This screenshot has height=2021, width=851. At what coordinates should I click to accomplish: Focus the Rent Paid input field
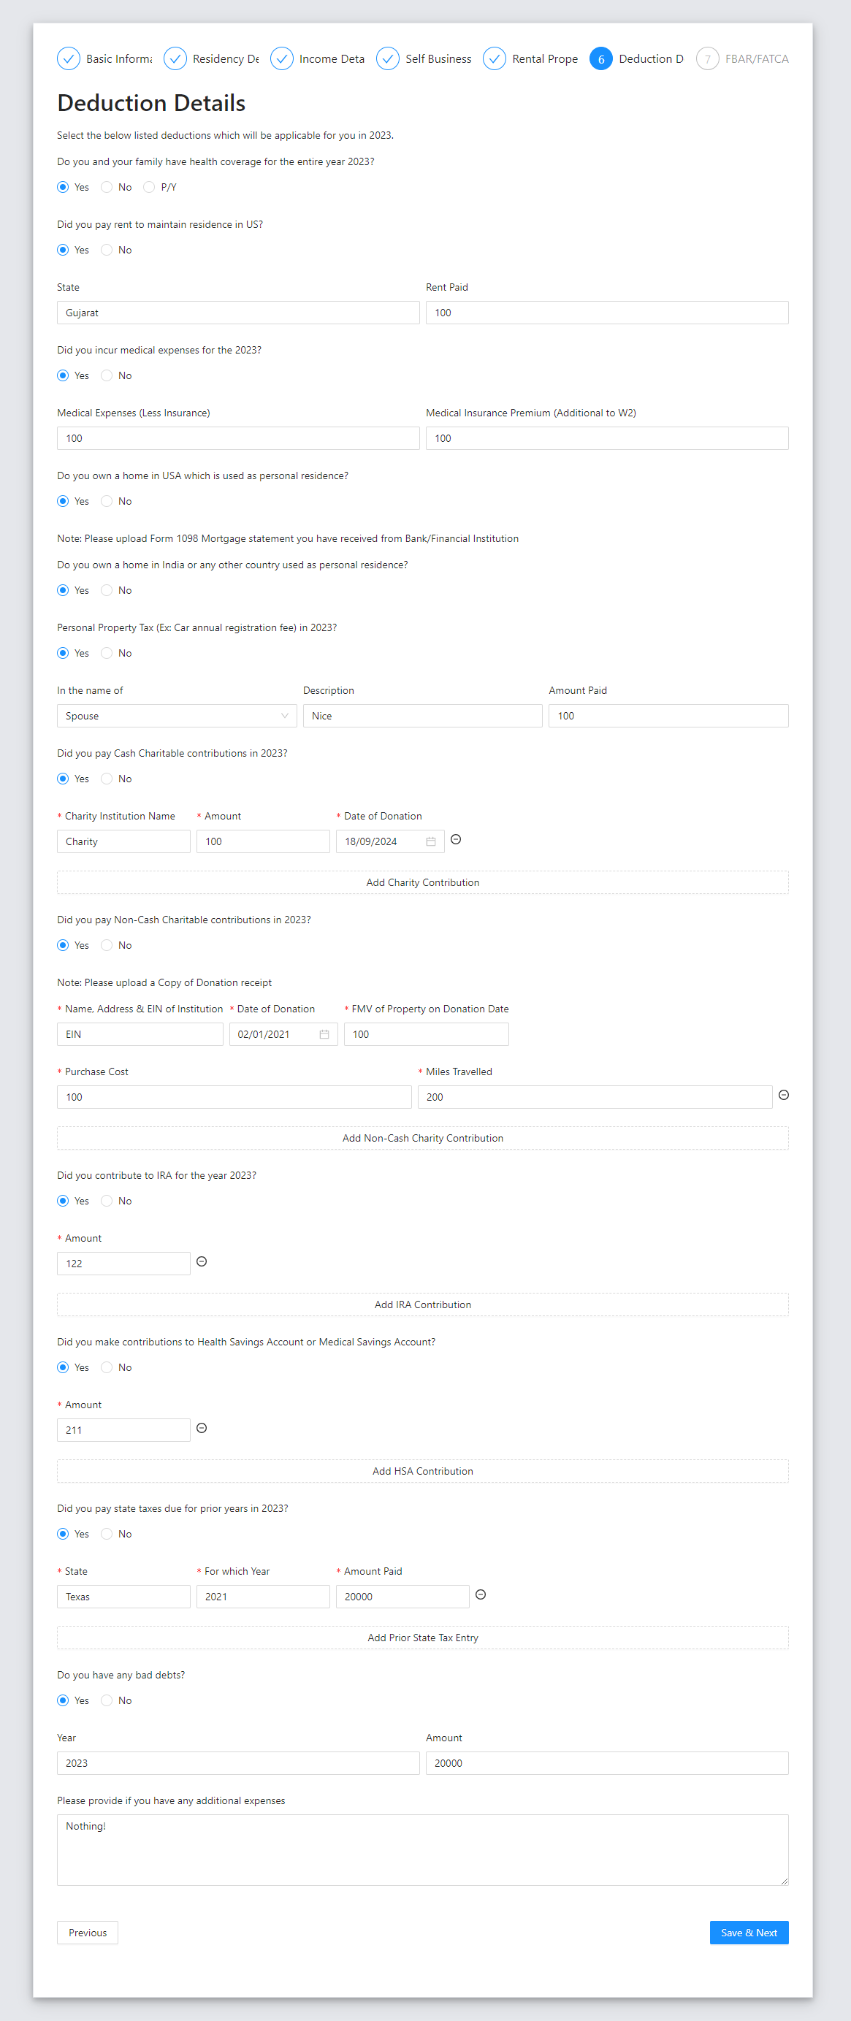pyautogui.click(x=607, y=313)
